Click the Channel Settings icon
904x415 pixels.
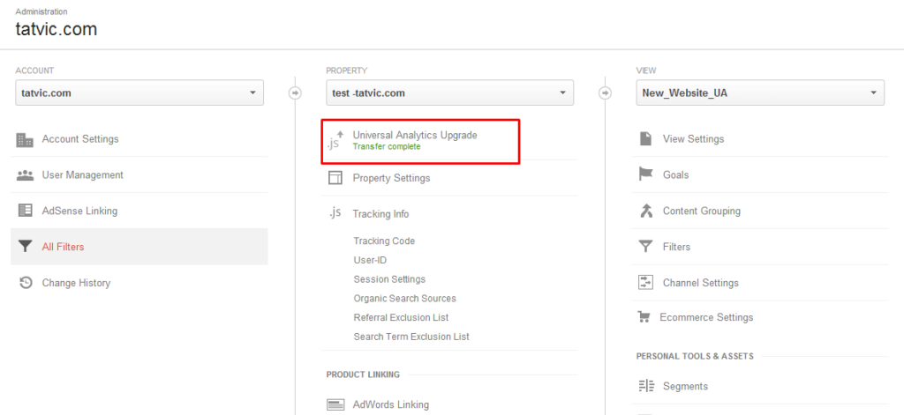point(645,283)
